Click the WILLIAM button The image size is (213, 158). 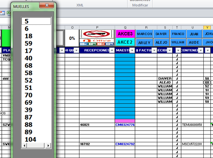pos(178,42)
